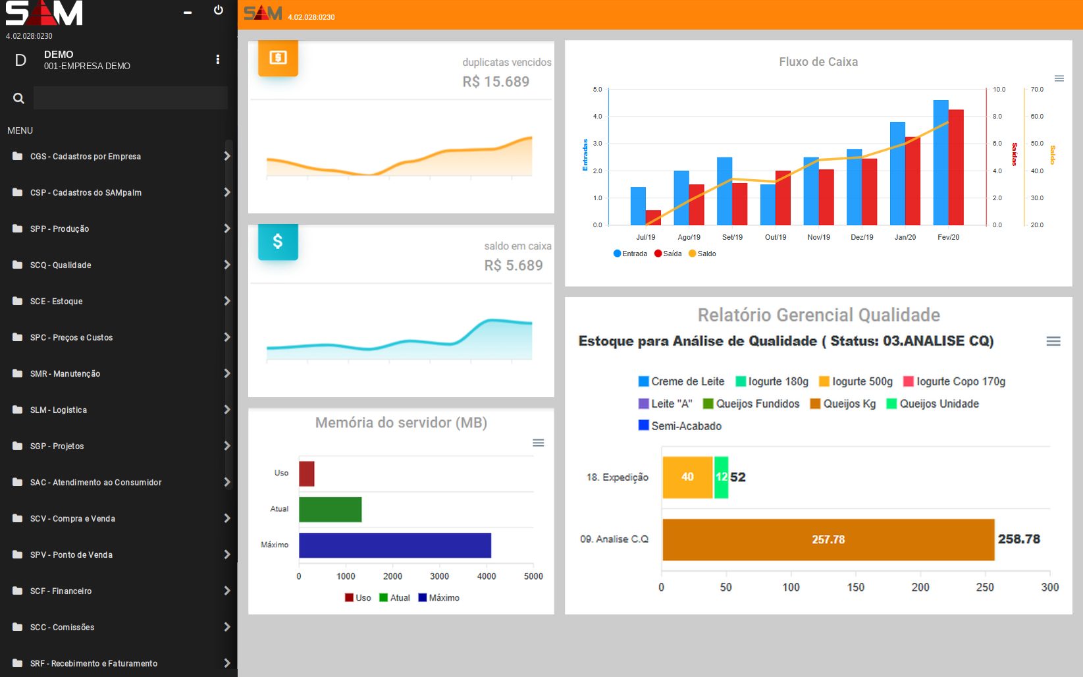Click the Semi-Acabado legend entry
Viewport: 1083px width, 677px height.
point(680,426)
